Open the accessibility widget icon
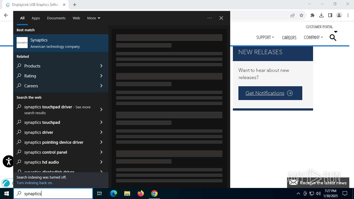Viewport: 354px width, 199px height. tap(8, 161)
